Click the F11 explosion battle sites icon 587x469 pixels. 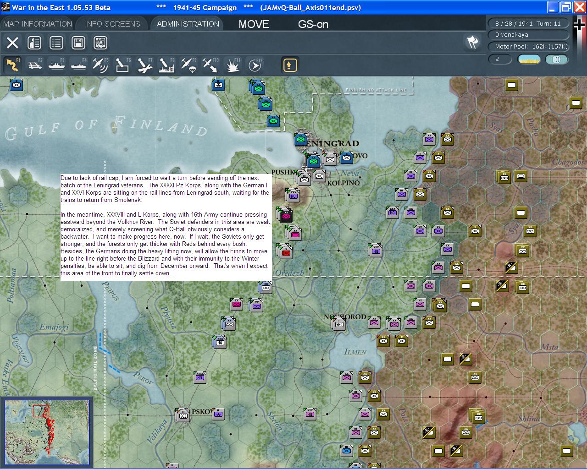pyautogui.click(x=233, y=65)
